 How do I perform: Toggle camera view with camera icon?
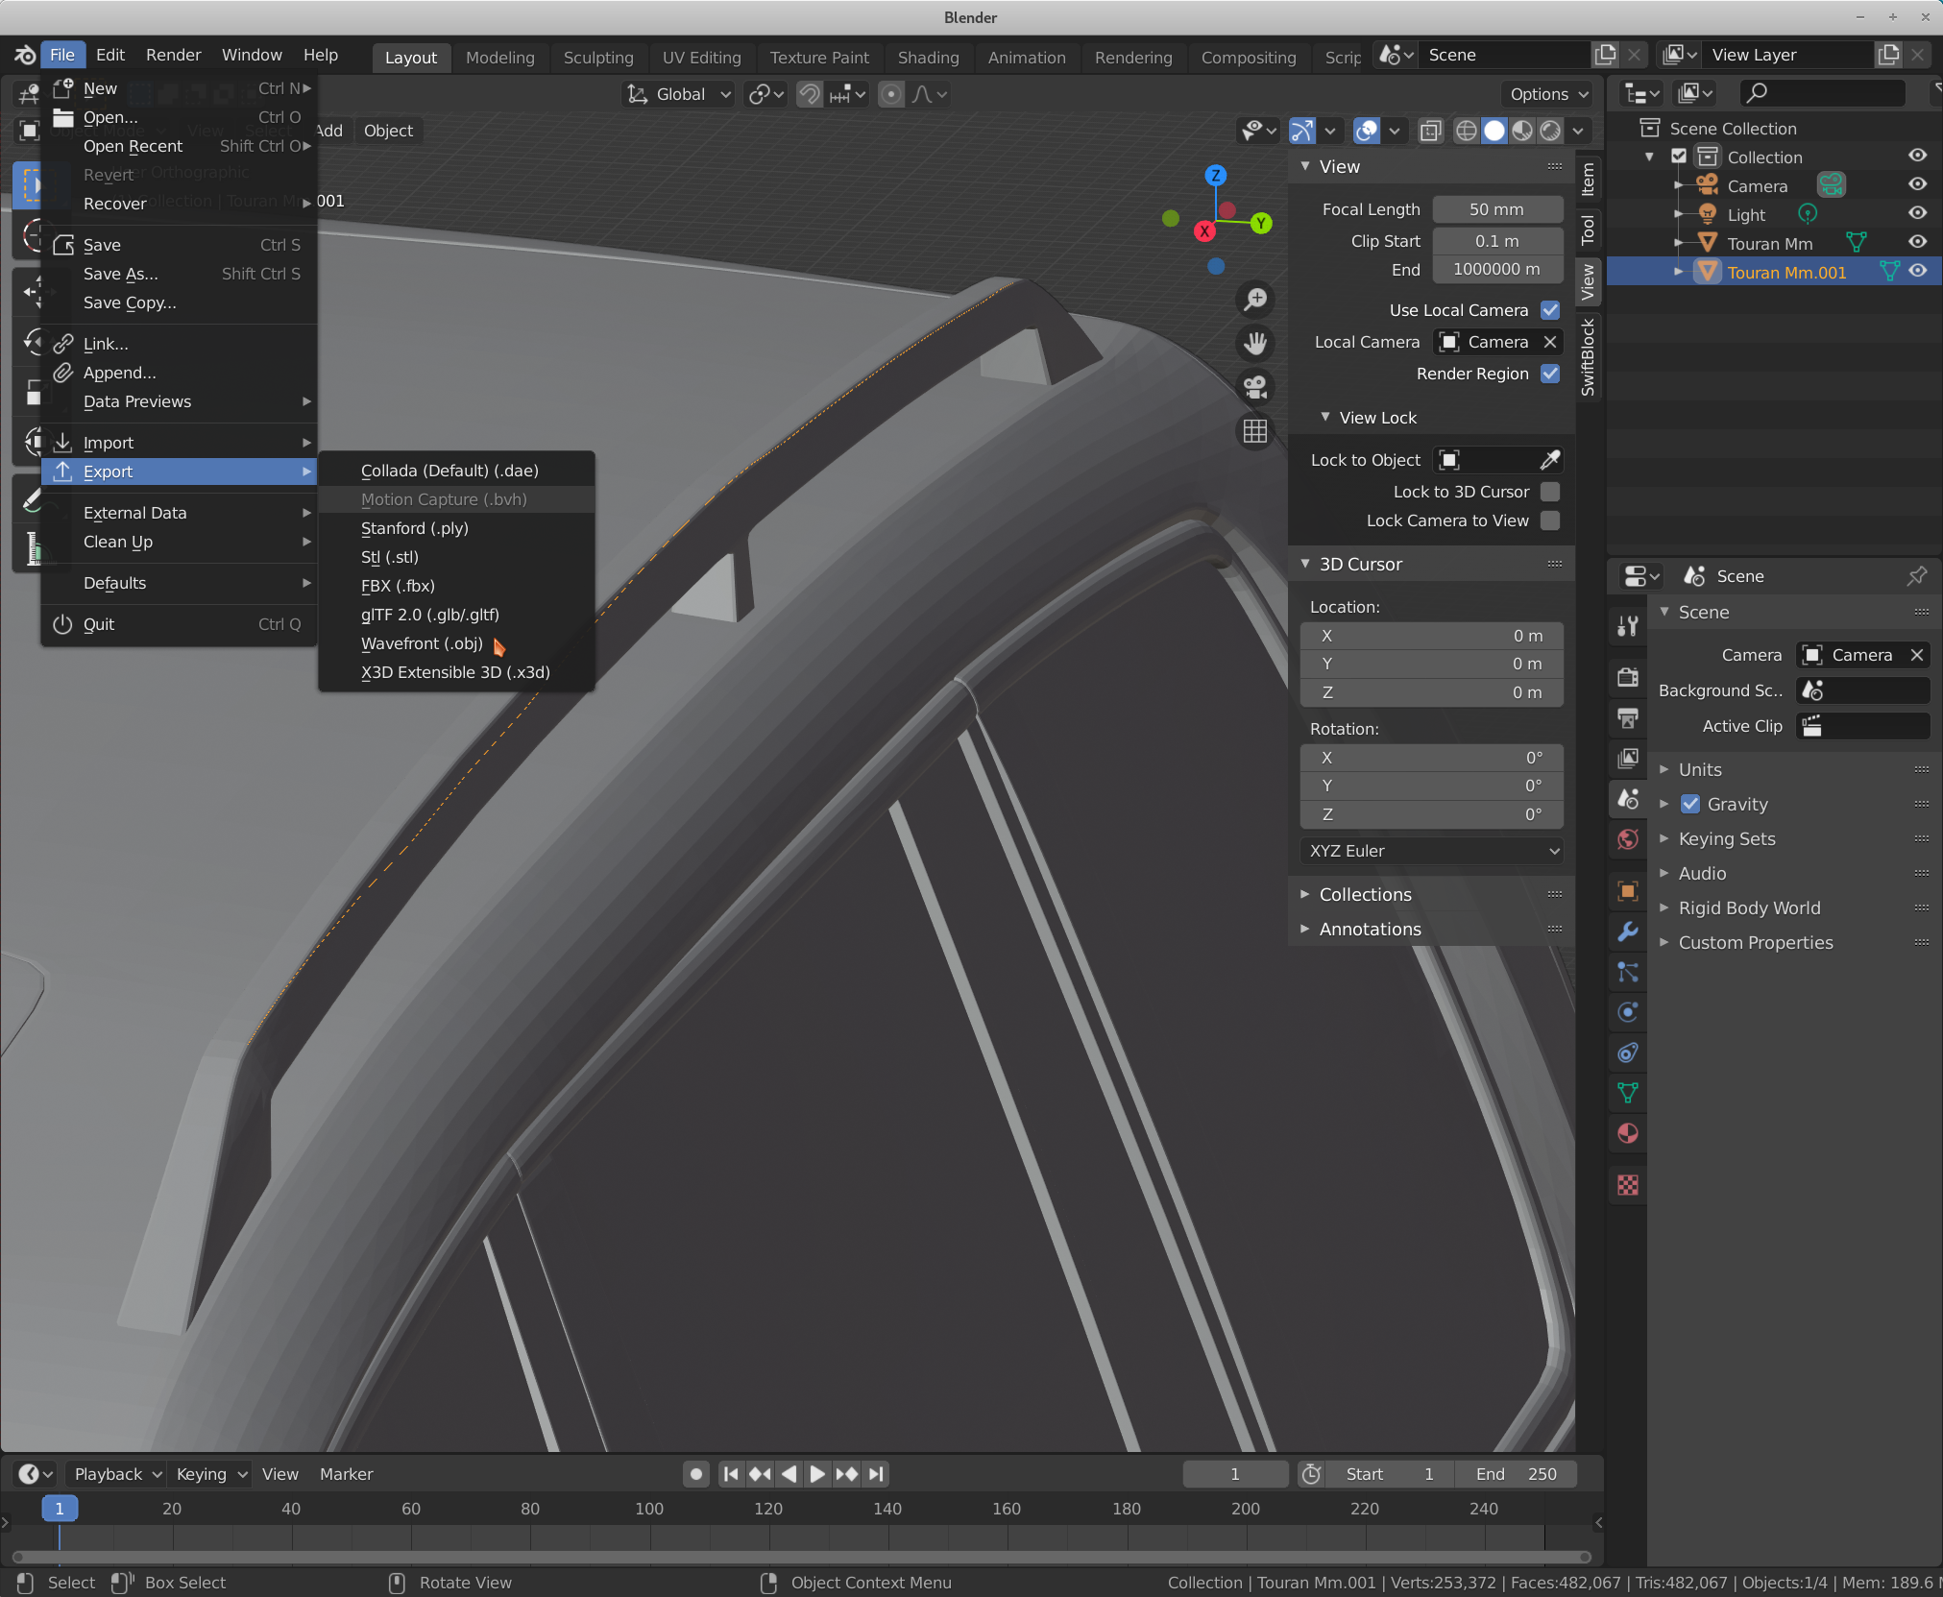[x=1254, y=387]
